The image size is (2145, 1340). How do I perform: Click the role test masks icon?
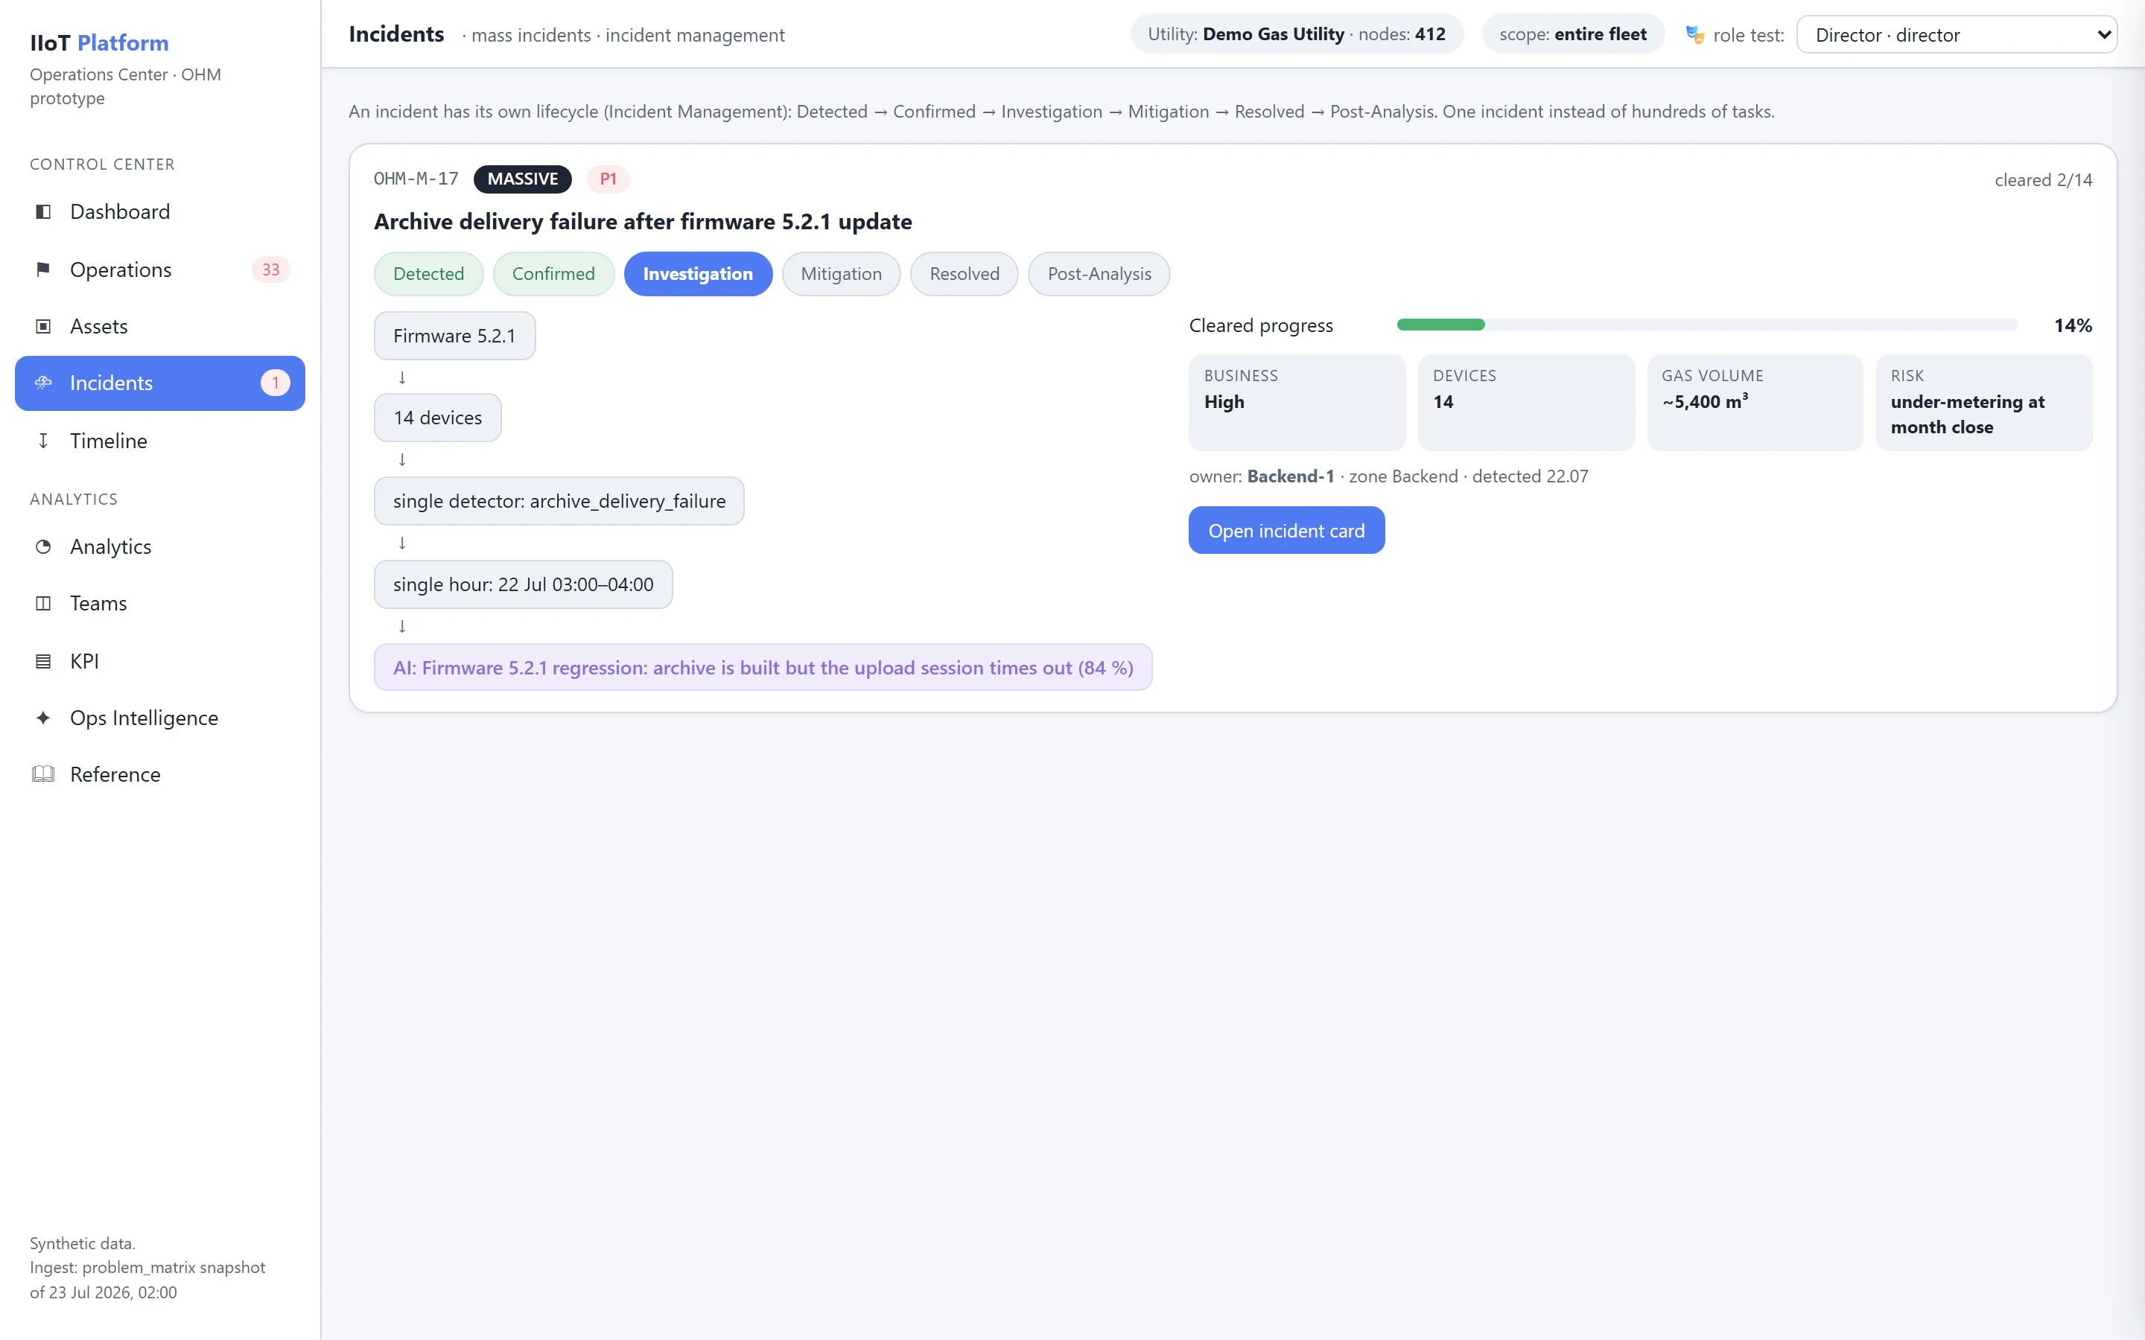1694,34
